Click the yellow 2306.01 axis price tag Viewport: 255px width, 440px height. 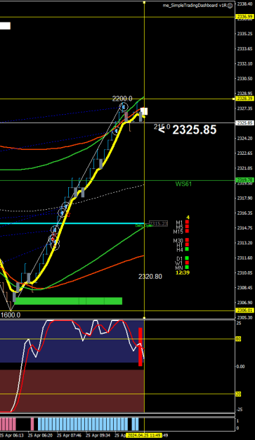(245, 310)
